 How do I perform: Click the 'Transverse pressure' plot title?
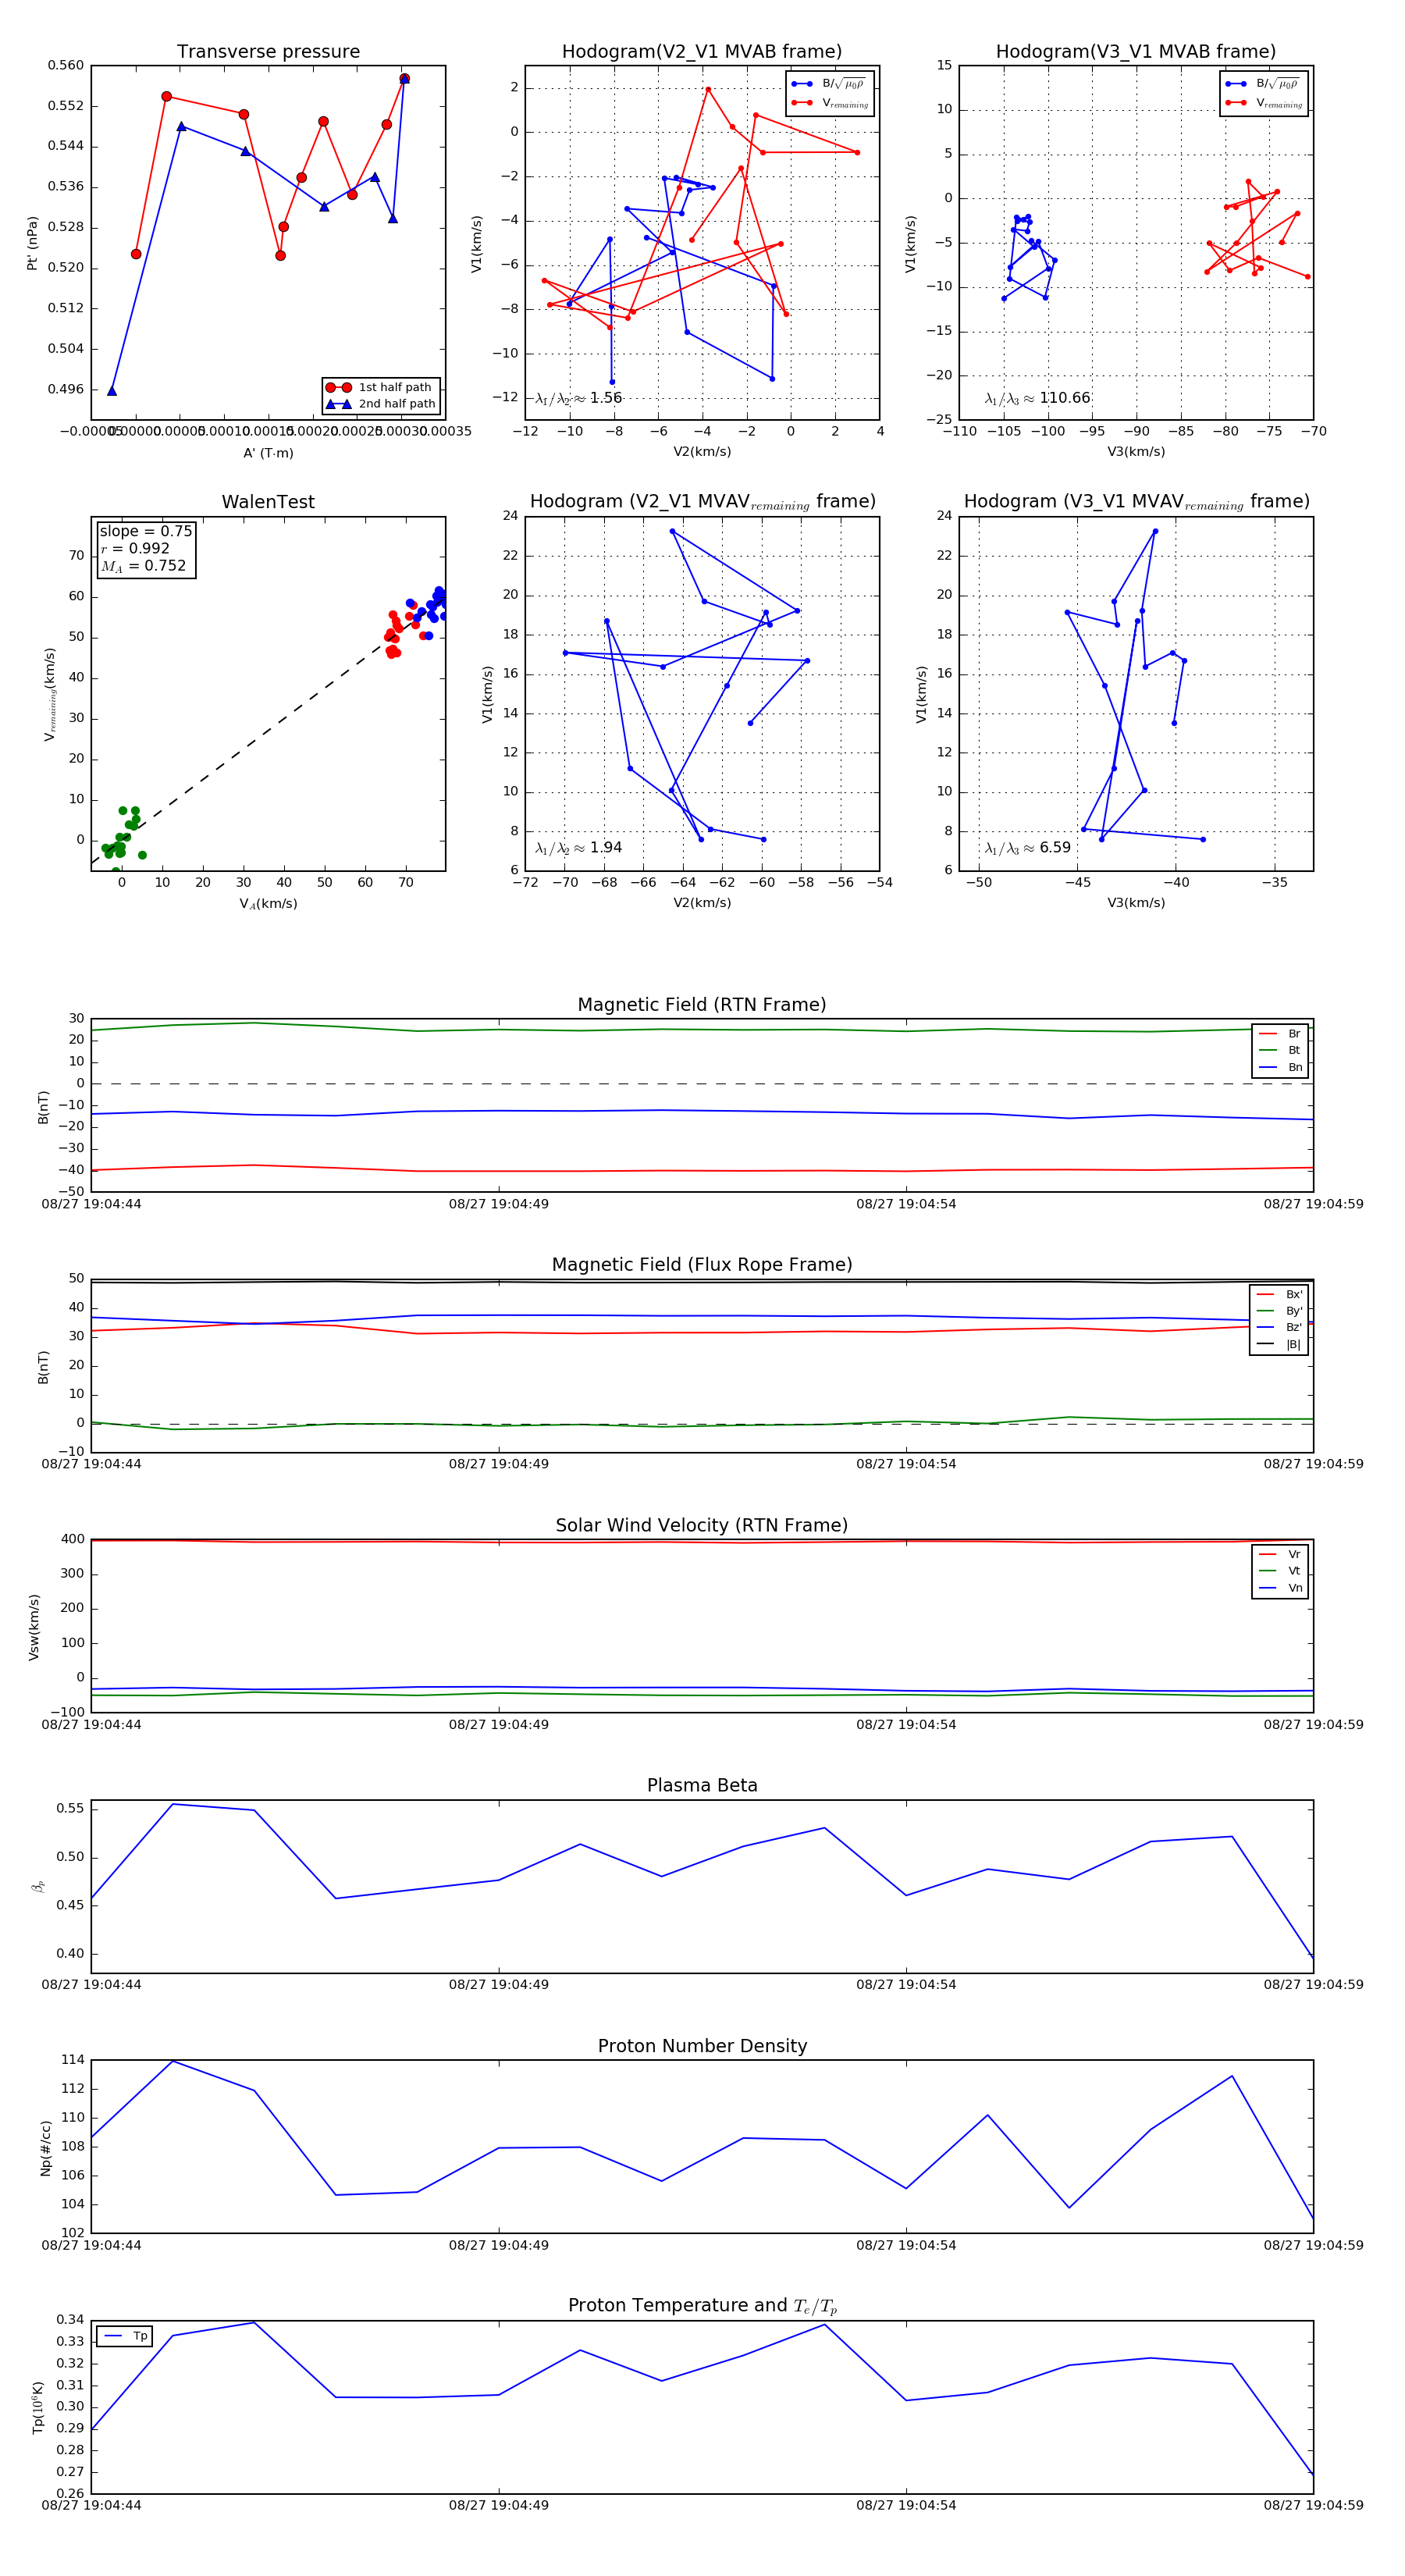tap(268, 52)
